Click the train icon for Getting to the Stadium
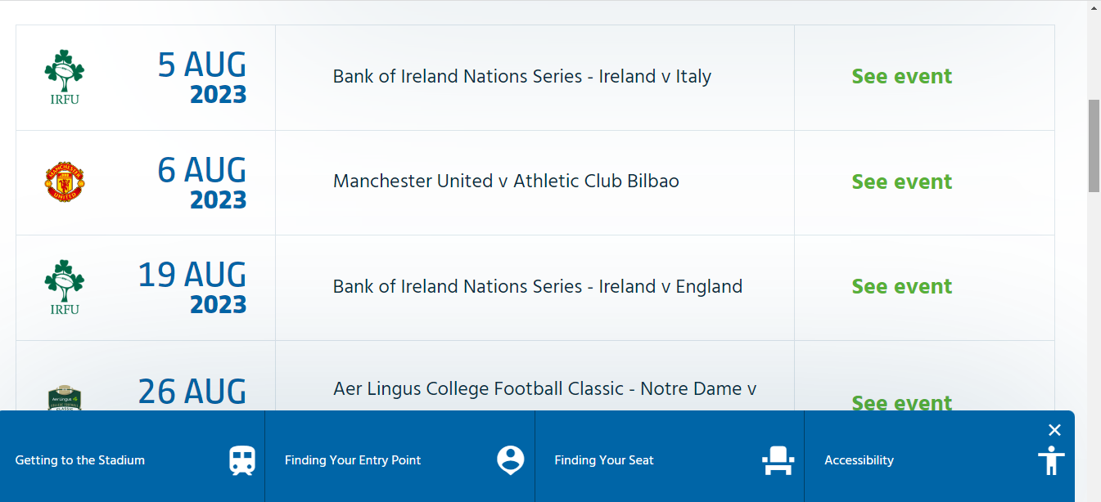This screenshot has width=1101, height=502. (242, 460)
